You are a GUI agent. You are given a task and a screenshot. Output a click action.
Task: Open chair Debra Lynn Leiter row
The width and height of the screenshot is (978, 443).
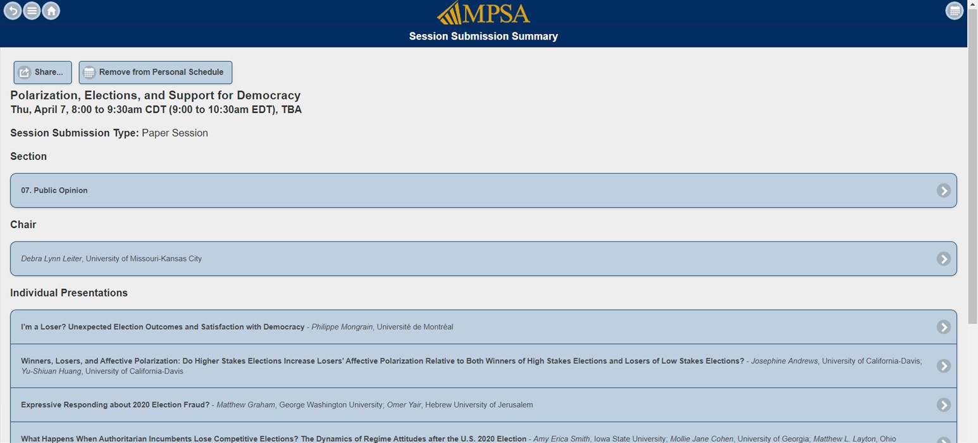[x=483, y=258]
